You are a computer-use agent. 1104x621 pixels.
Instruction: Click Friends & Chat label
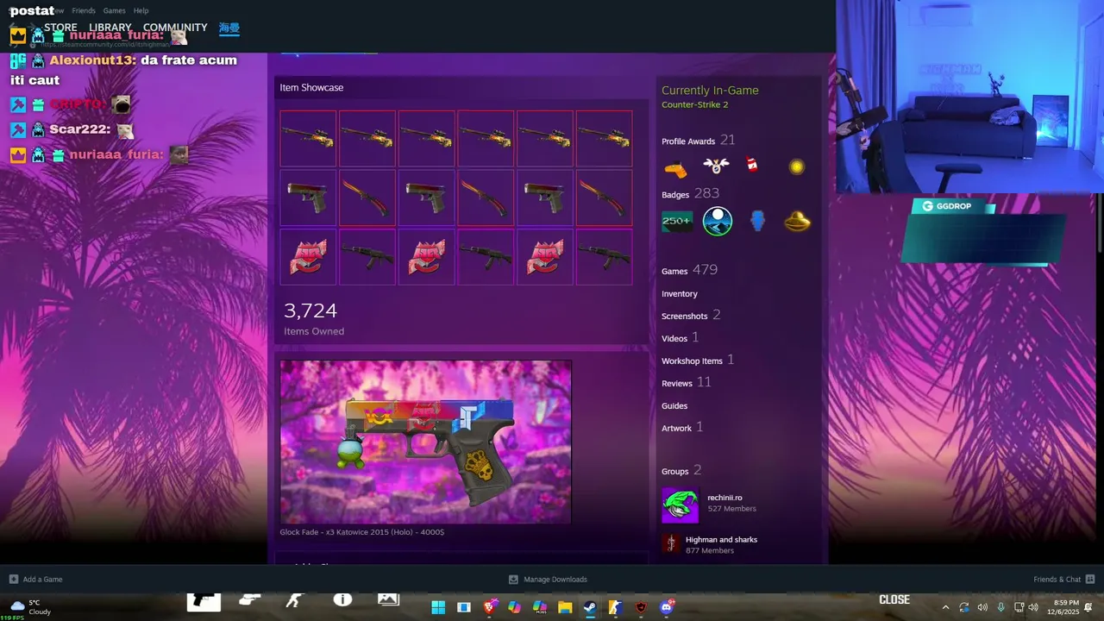pos(1057,580)
